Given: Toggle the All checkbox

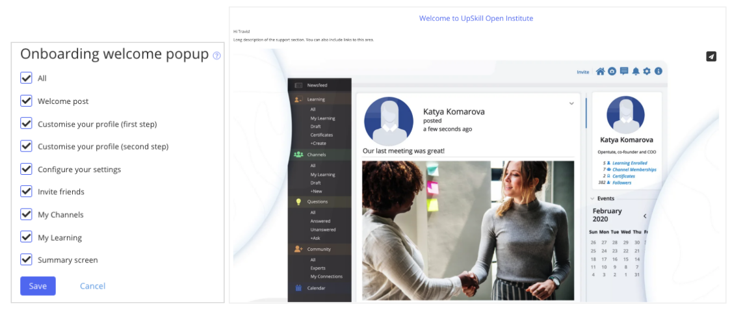Looking at the screenshot, I should tap(26, 78).
